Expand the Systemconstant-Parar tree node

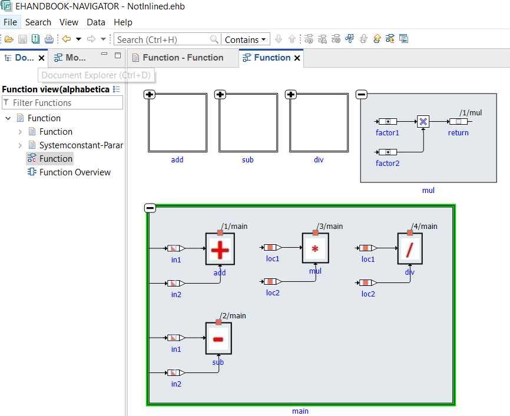click(20, 145)
